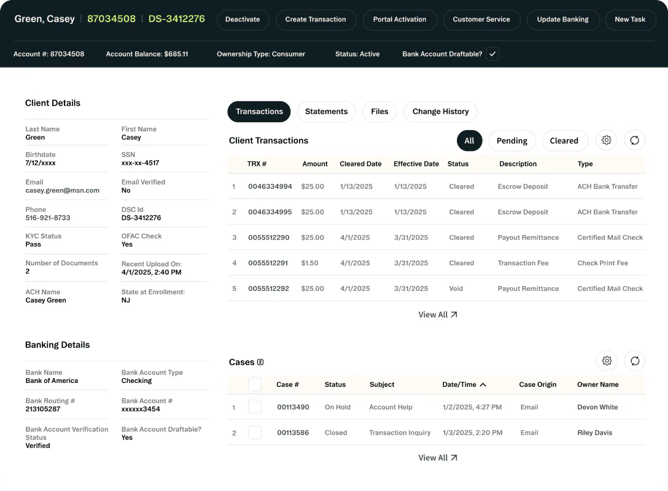
Task: Switch to the Statements tab
Action: [327, 112]
